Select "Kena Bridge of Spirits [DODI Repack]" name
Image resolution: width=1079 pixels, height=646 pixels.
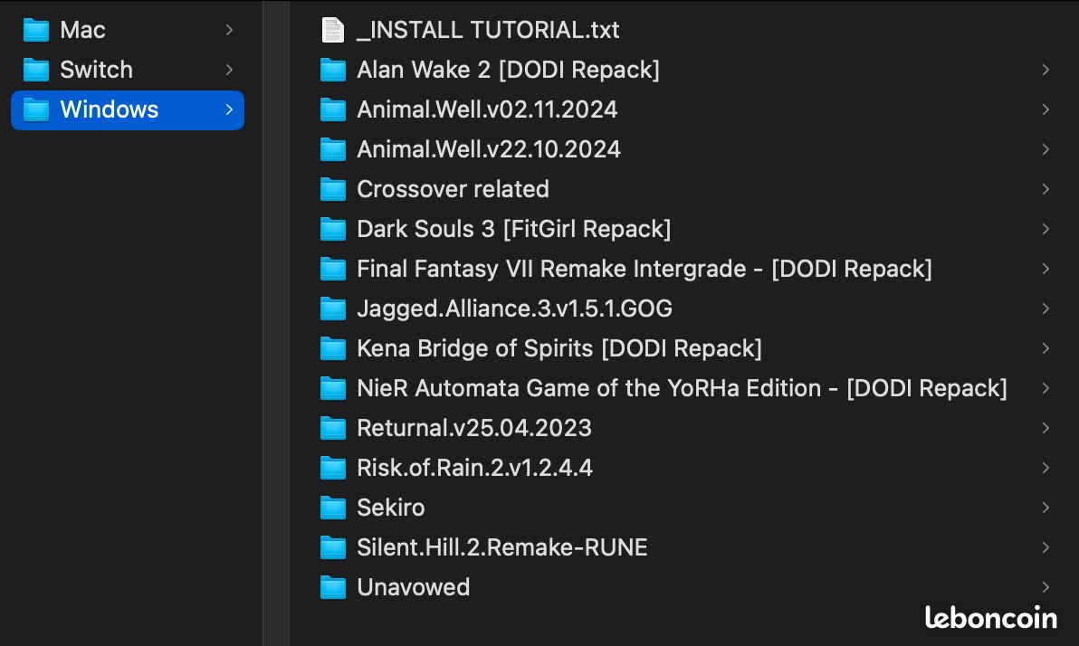coord(559,349)
